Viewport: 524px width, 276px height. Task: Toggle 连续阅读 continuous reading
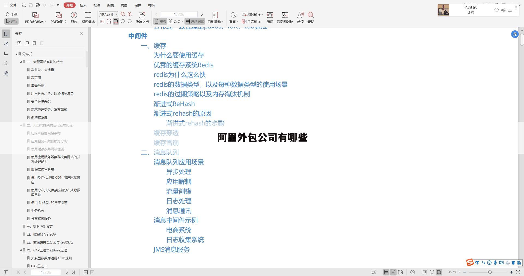[x=195, y=21]
